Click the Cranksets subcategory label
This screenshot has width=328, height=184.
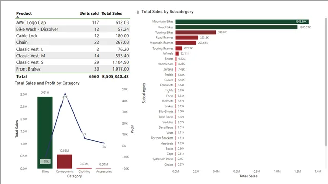[x=167, y=85]
